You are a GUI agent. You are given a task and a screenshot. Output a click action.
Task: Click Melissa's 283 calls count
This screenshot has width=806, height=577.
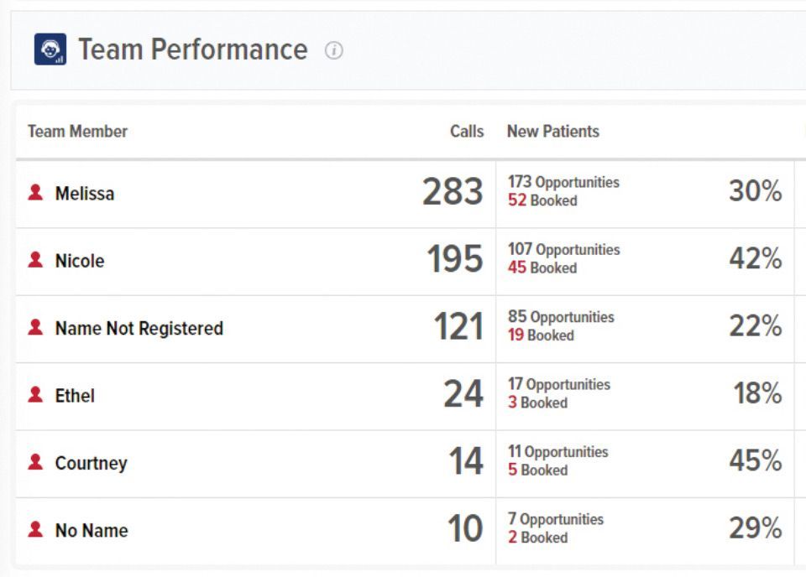(453, 191)
